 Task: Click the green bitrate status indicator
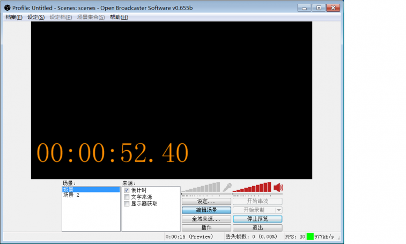tap(310, 236)
